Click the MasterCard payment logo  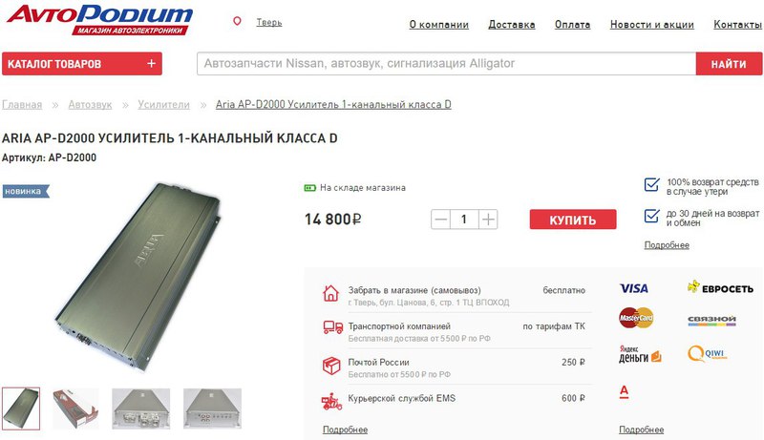[x=636, y=318]
